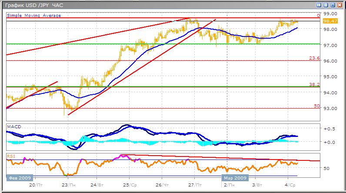This screenshot has height=193, width=346.
Task: Click the 50 Fibonacci level label
Action: pos(317,106)
